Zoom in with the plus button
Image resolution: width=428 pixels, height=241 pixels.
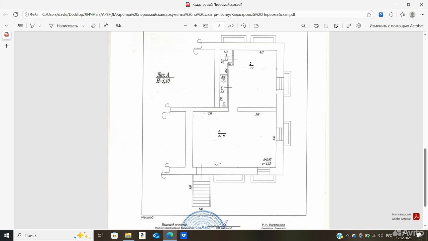pyautogui.click(x=195, y=26)
